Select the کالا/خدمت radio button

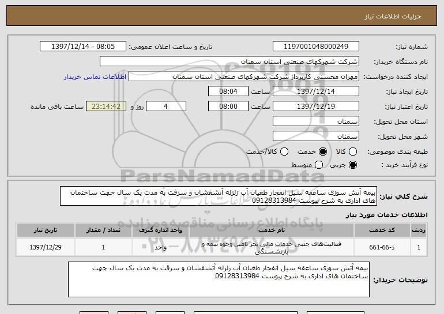tap(284, 152)
